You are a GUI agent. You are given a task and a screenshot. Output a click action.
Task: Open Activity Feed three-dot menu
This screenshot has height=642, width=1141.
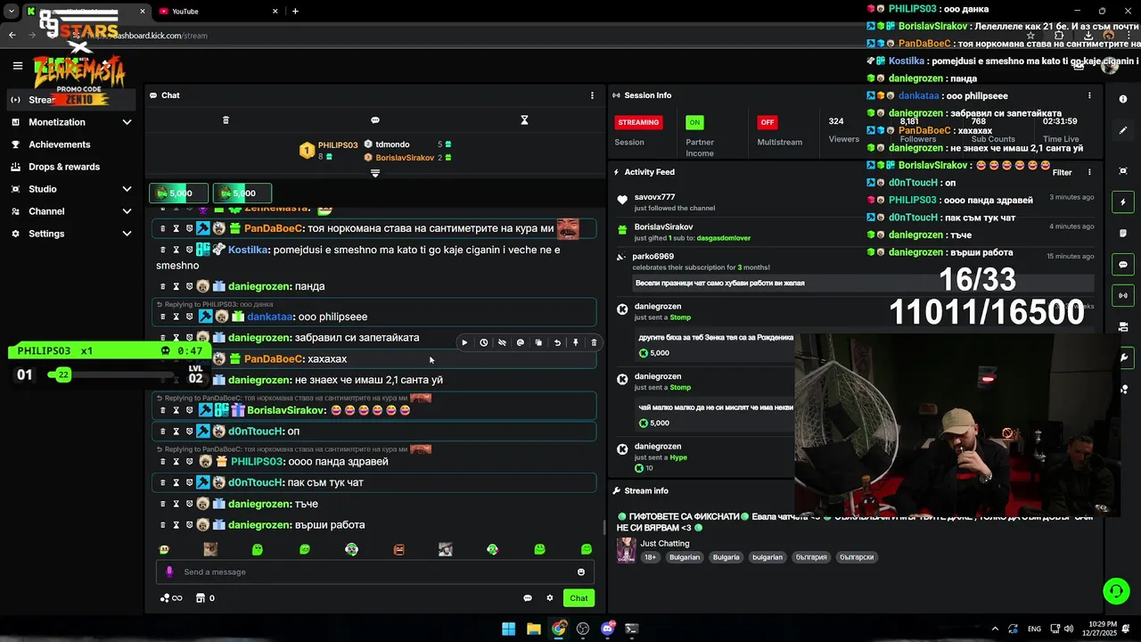[x=1089, y=172]
